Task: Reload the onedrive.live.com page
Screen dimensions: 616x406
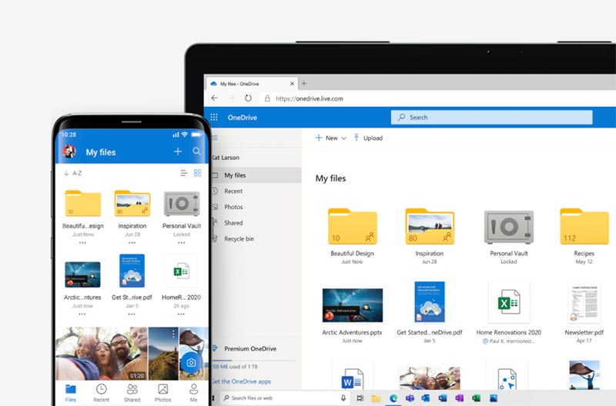Action: pyautogui.click(x=248, y=98)
